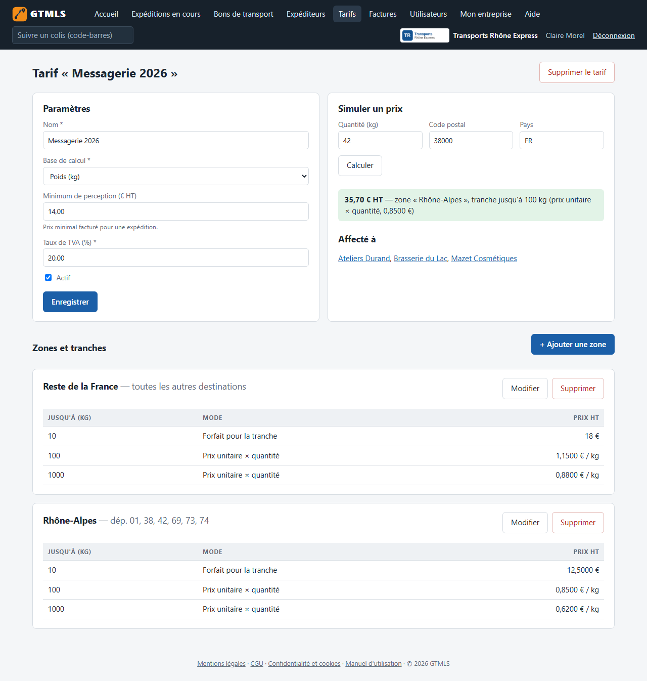Open the Mazet Cosmétiques link
647x681 pixels.
(x=484, y=259)
